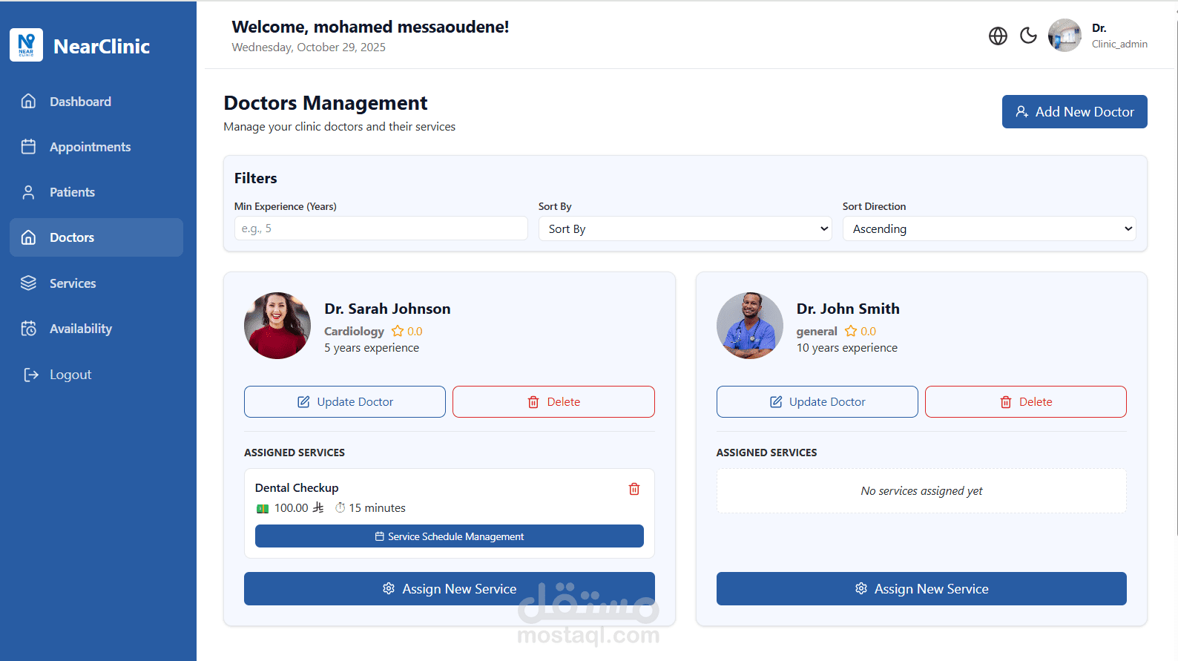This screenshot has height=661, width=1178.
Task: Click Logout in the sidebar
Action: pos(96,375)
